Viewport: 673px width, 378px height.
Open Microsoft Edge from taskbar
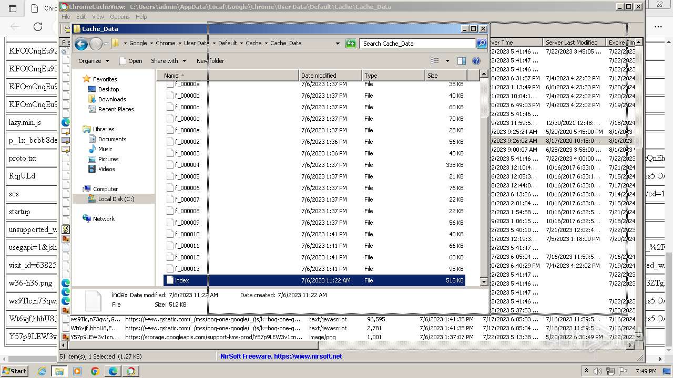pyautogui.click(x=113, y=371)
